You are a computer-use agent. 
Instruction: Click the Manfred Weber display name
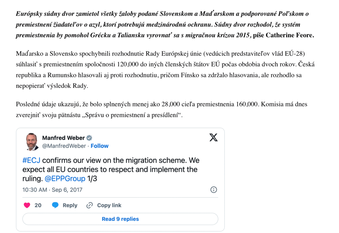point(64,138)
